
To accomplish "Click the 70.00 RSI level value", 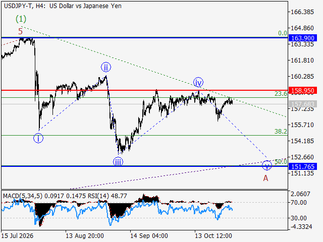I will (x=298, y=203).
